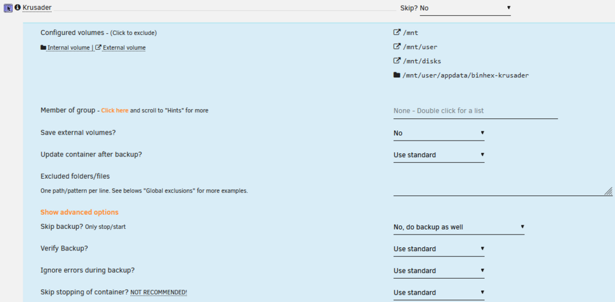
Task: Click the Member of group input field
Action: point(475,111)
